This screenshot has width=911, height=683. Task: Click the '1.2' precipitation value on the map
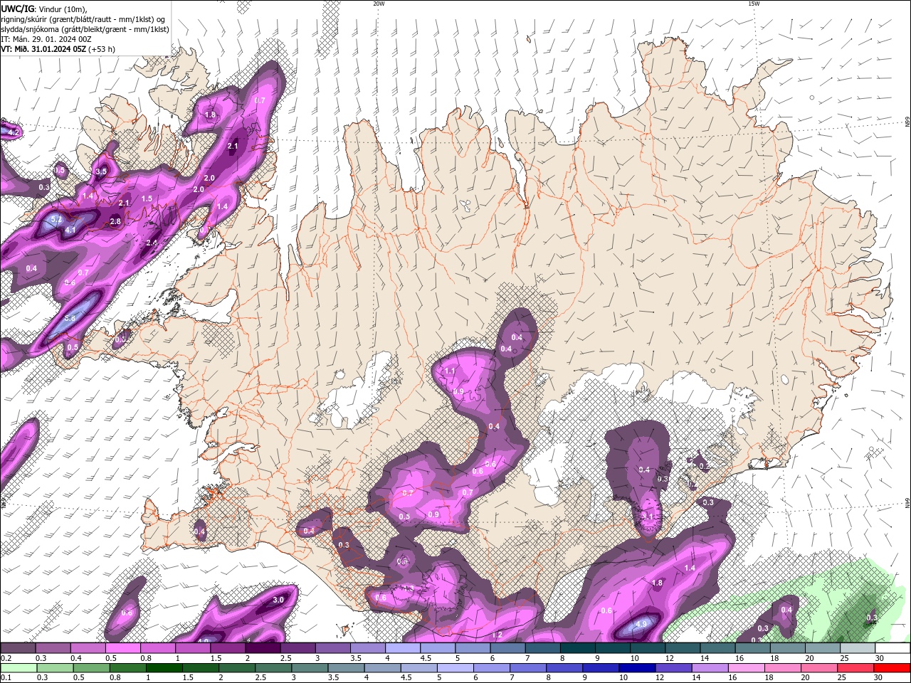pyautogui.click(x=497, y=635)
